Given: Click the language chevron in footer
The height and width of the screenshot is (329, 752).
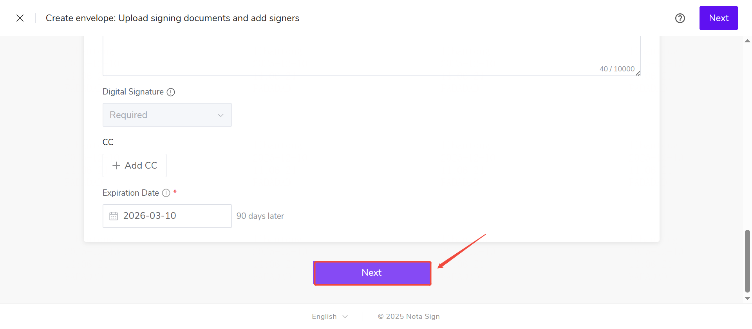Looking at the screenshot, I should tap(345, 316).
